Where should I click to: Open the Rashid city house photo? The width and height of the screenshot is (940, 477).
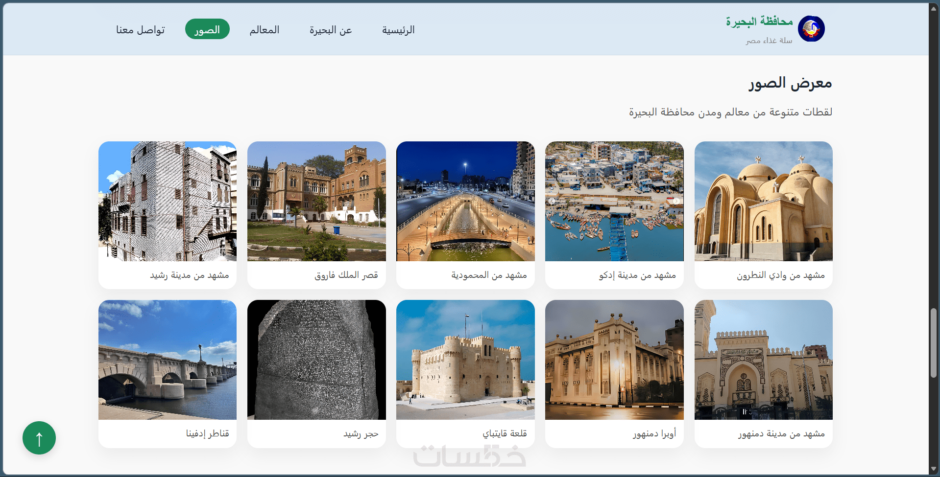coord(168,201)
